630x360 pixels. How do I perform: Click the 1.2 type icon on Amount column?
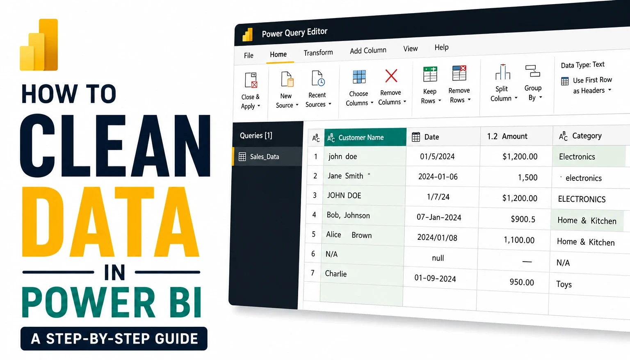click(x=492, y=137)
